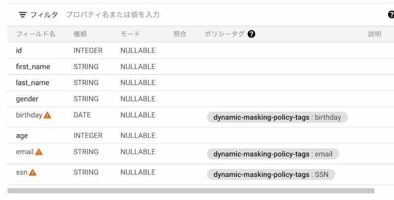
Task: Focus the プロパティ名または値を入力 filter field
Action: pos(113,15)
